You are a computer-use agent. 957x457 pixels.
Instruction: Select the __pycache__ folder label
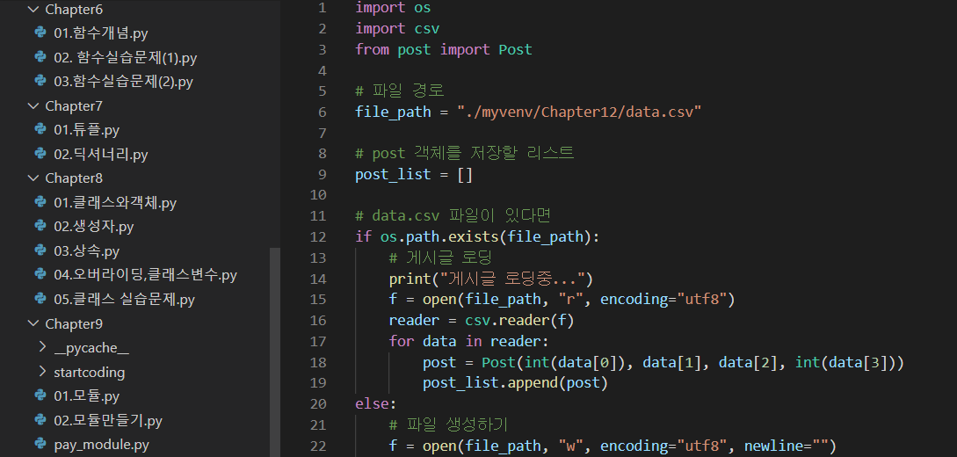pyautogui.click(x=91, y=348)
